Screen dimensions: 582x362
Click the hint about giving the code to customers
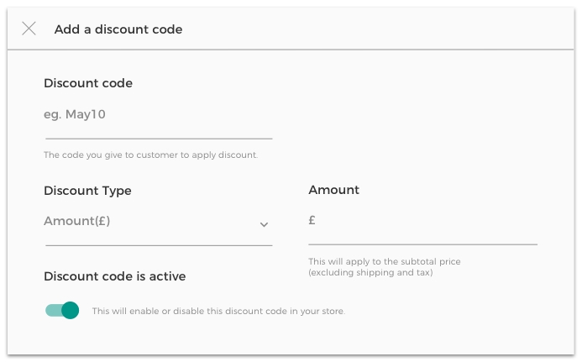pos(150,155)
